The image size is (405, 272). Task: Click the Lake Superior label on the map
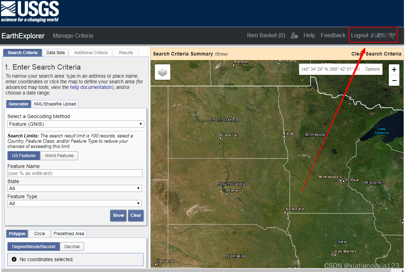pos(382,131)
